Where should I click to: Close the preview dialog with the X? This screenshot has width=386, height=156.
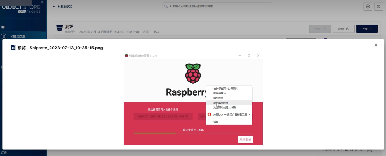tap(376, 45)
